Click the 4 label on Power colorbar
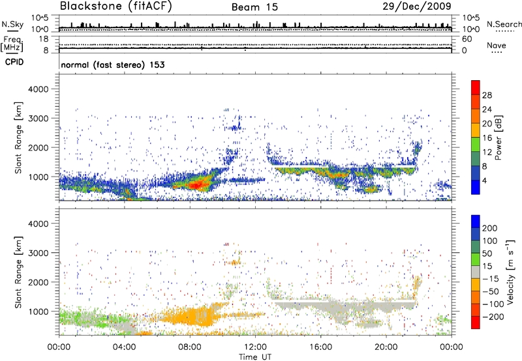Screen dimensions: 522x361 click(x=485, y=180)
